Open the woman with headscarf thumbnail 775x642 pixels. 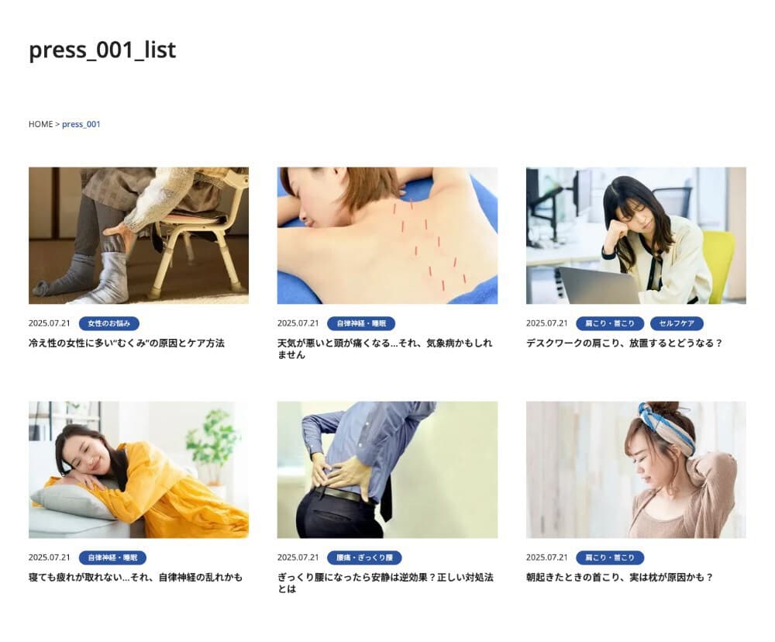pyautogui.click(x=636, y=469)
